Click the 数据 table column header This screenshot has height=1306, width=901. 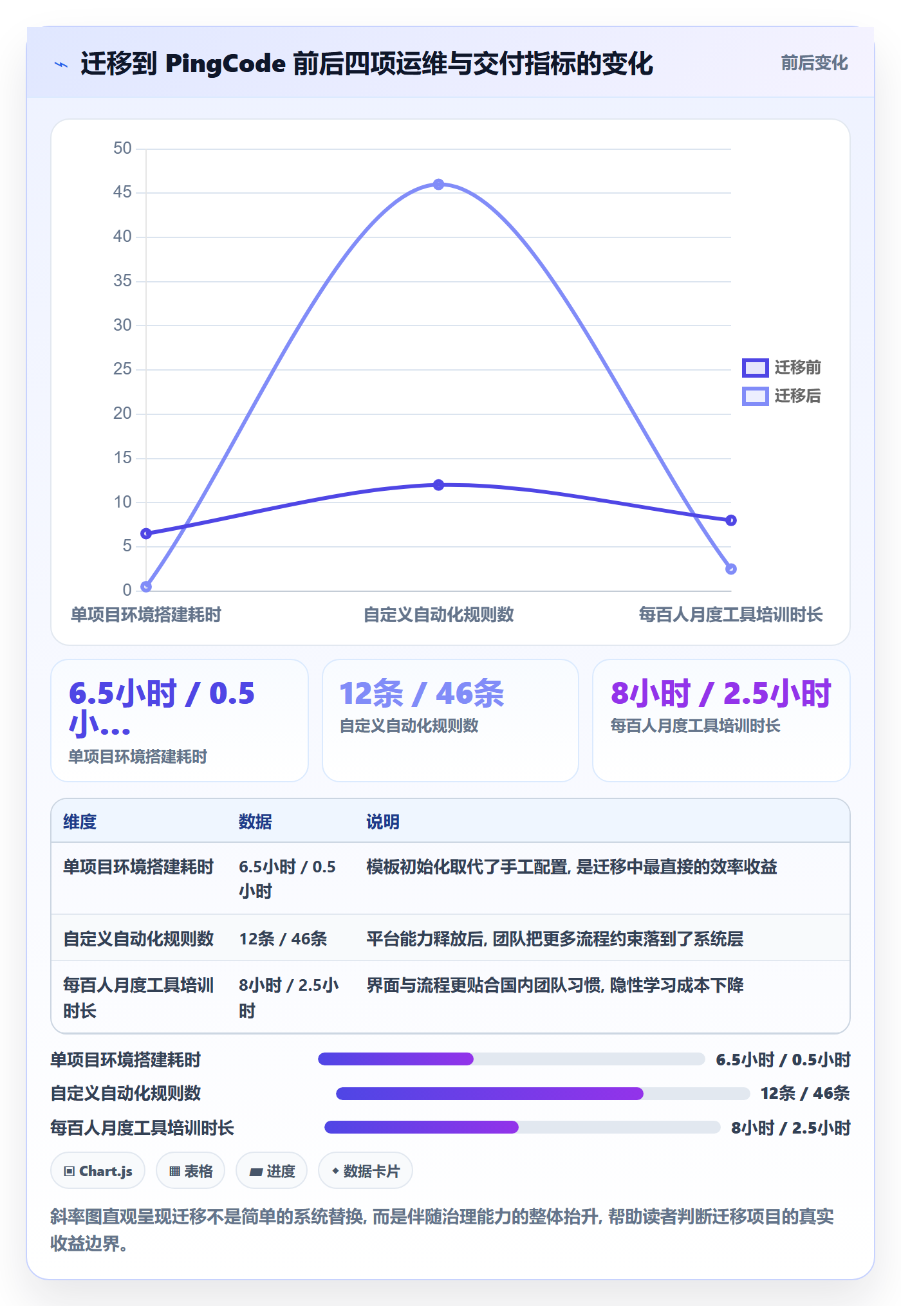(x=255, y=822)
